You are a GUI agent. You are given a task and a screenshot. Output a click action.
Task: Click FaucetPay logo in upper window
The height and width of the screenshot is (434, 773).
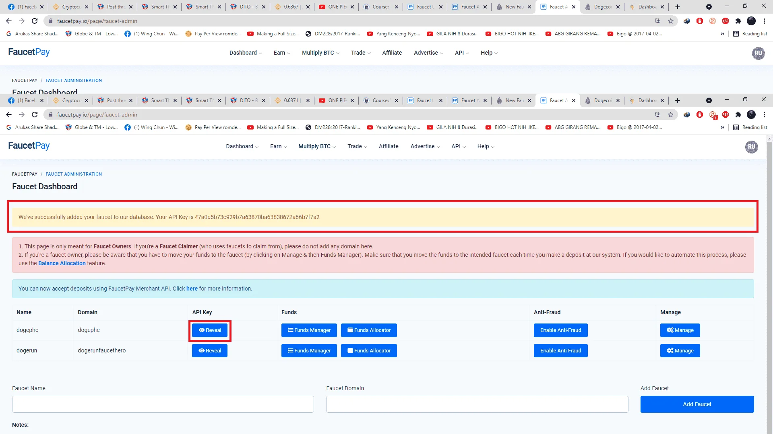click(x=29, y=52)
